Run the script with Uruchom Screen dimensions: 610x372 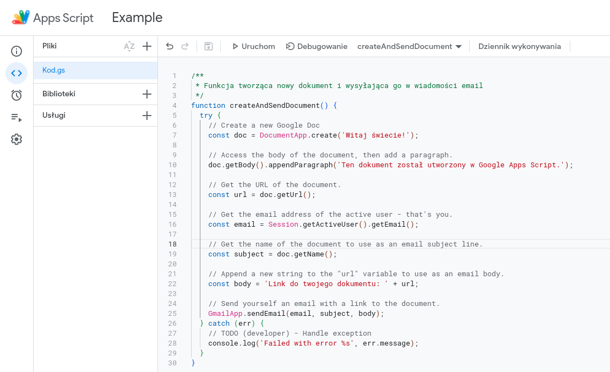(x=253, y=46)
